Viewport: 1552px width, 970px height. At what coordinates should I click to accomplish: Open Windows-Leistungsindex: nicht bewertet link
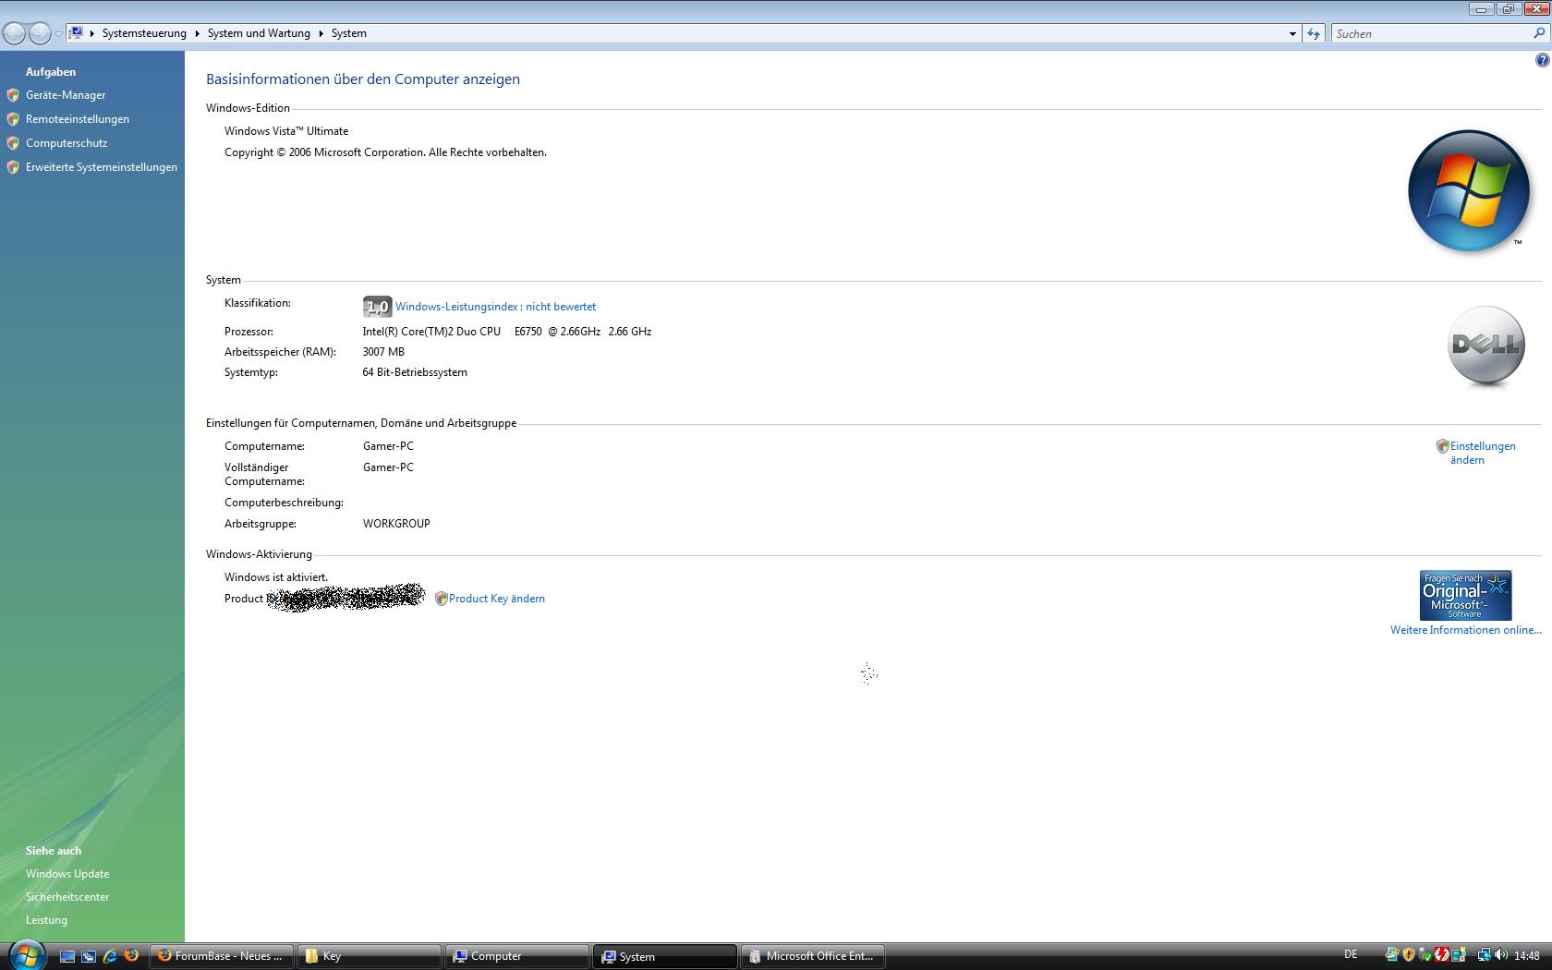[495, 307]
